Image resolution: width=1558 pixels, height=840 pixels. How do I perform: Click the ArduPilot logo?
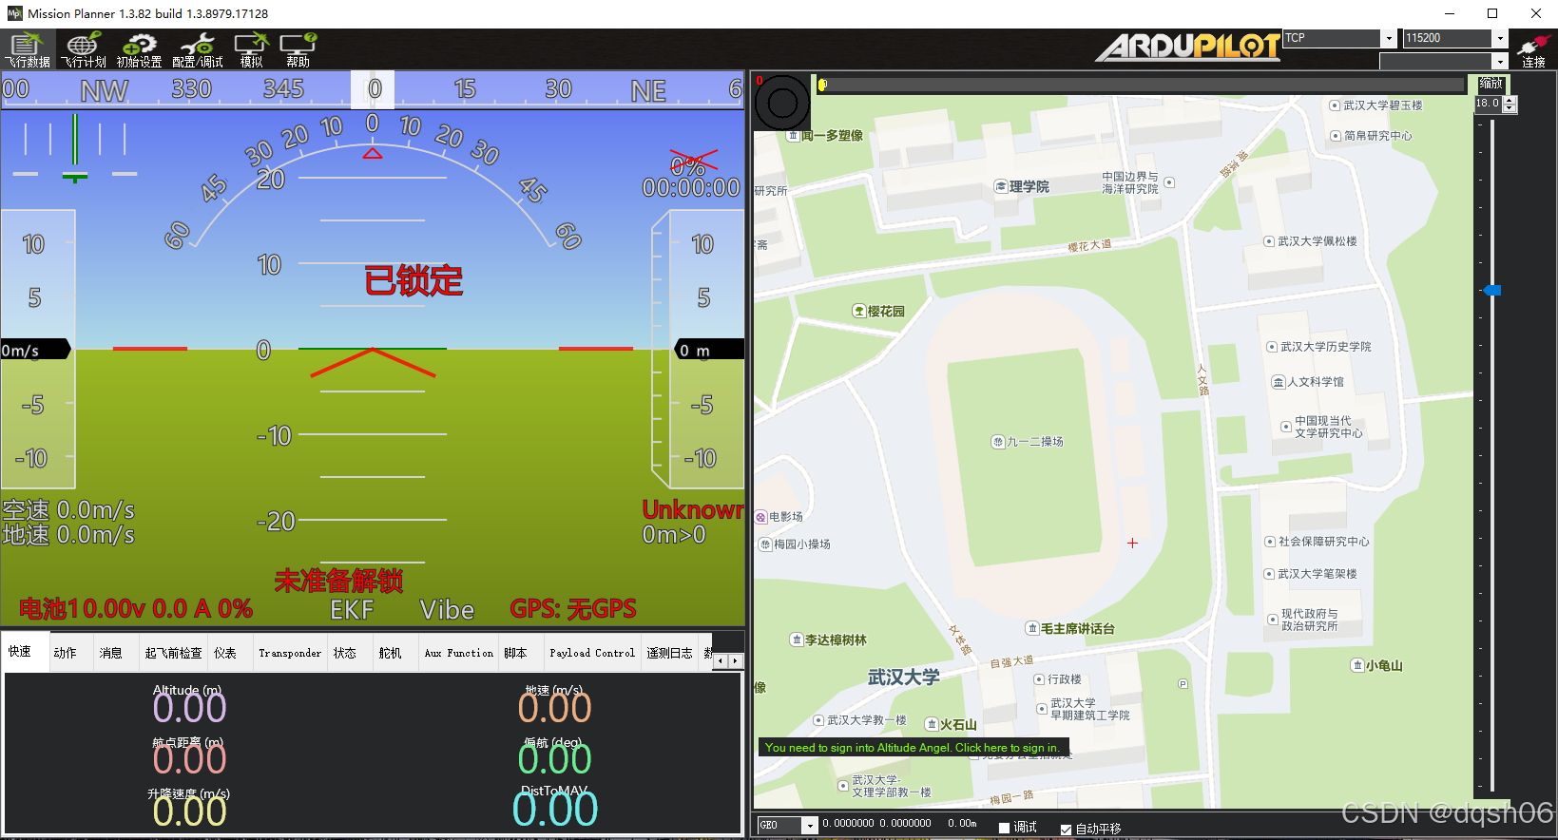1187,47
